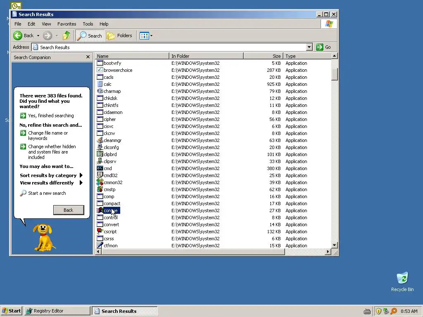The height and width of the screenshot is (317, 423).
Task: Sort by the Size column header
Action: point(263,56)
